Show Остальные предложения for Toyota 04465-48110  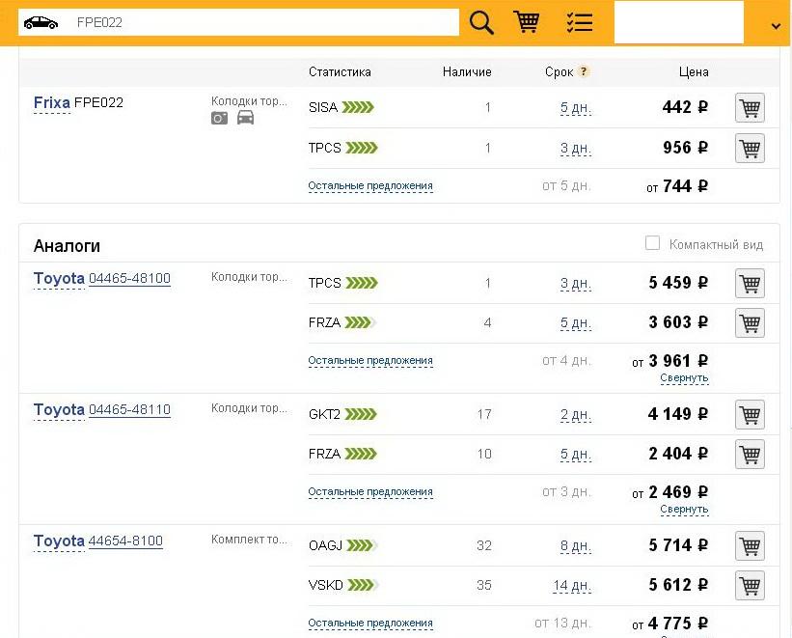point(370,492)
